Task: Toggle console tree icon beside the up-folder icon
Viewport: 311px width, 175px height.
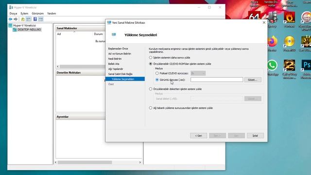Action: (x=29, y=19)
